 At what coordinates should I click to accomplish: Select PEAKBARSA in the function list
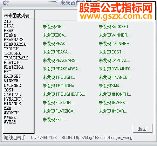coord(15,44)
